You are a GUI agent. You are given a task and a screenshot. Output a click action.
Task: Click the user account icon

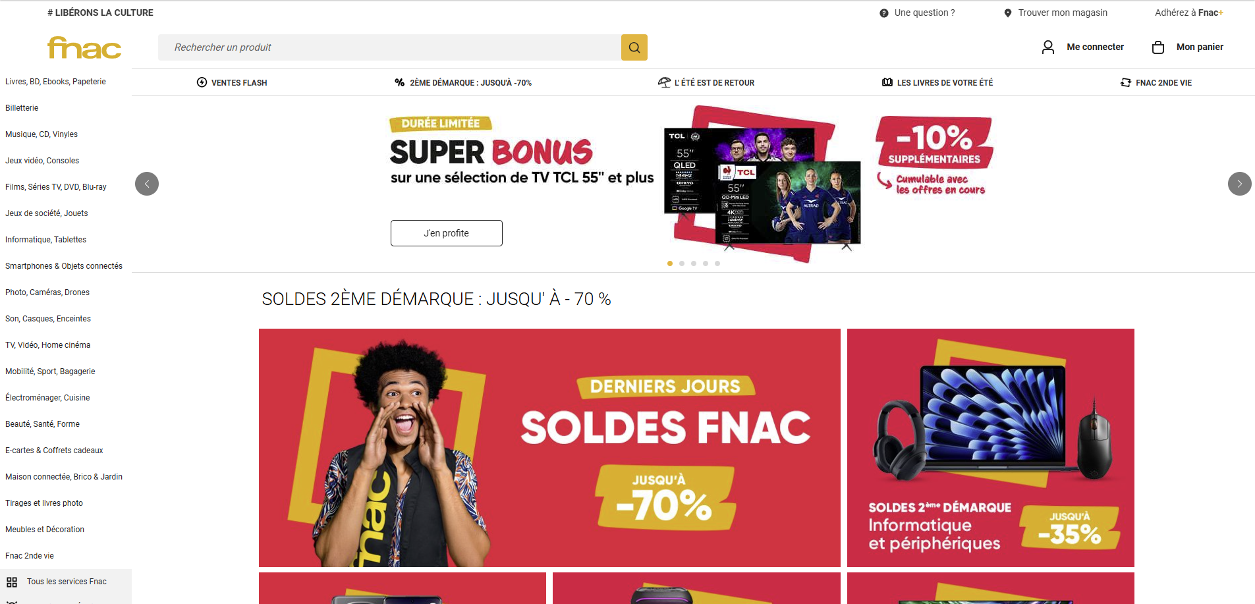(1047, 47)
